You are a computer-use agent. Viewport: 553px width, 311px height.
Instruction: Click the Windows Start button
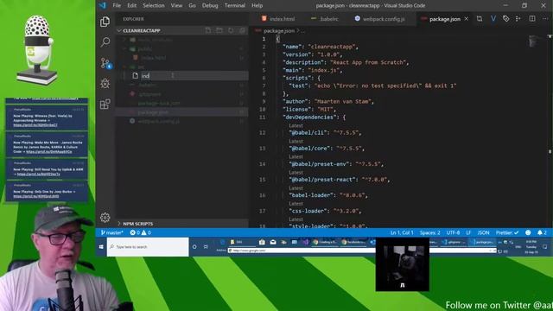point(101,247)
